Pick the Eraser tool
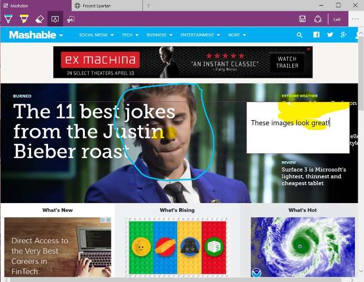The height and width of the screenshot is (282, 364). (x=40, y=19)
